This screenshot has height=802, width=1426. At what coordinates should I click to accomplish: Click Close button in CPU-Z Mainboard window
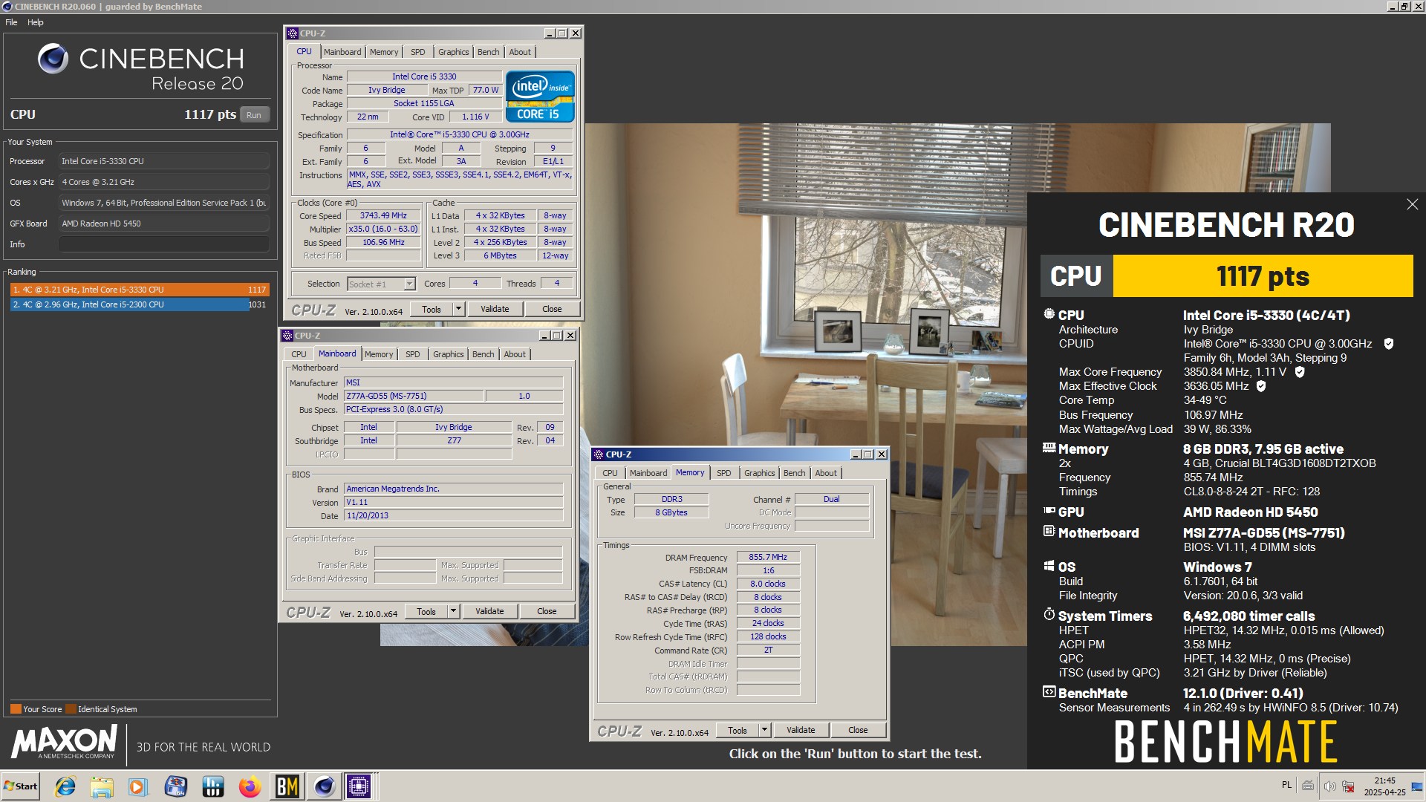coord(547,611)
